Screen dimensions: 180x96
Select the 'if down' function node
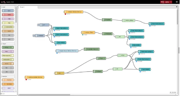tap(98, 71)
